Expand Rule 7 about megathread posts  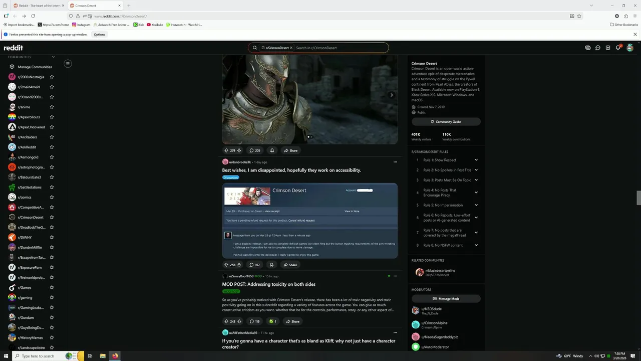[476, 233]
